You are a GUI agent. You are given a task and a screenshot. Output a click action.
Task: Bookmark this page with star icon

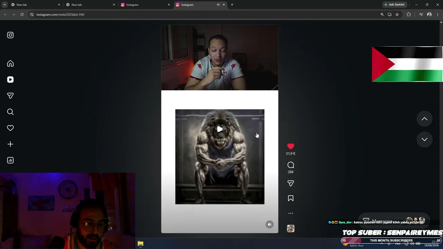(x=397, y=15)
